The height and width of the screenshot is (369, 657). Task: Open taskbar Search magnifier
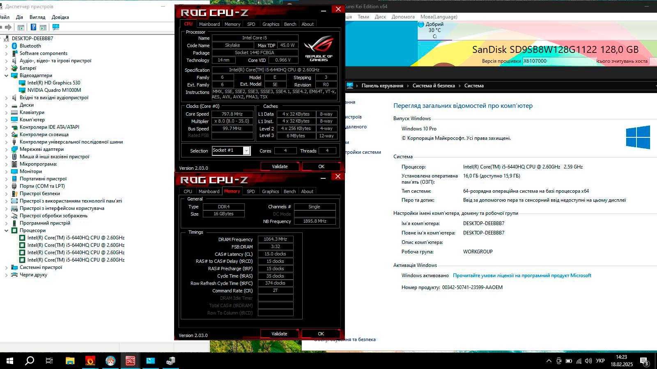tap(30, 361)
